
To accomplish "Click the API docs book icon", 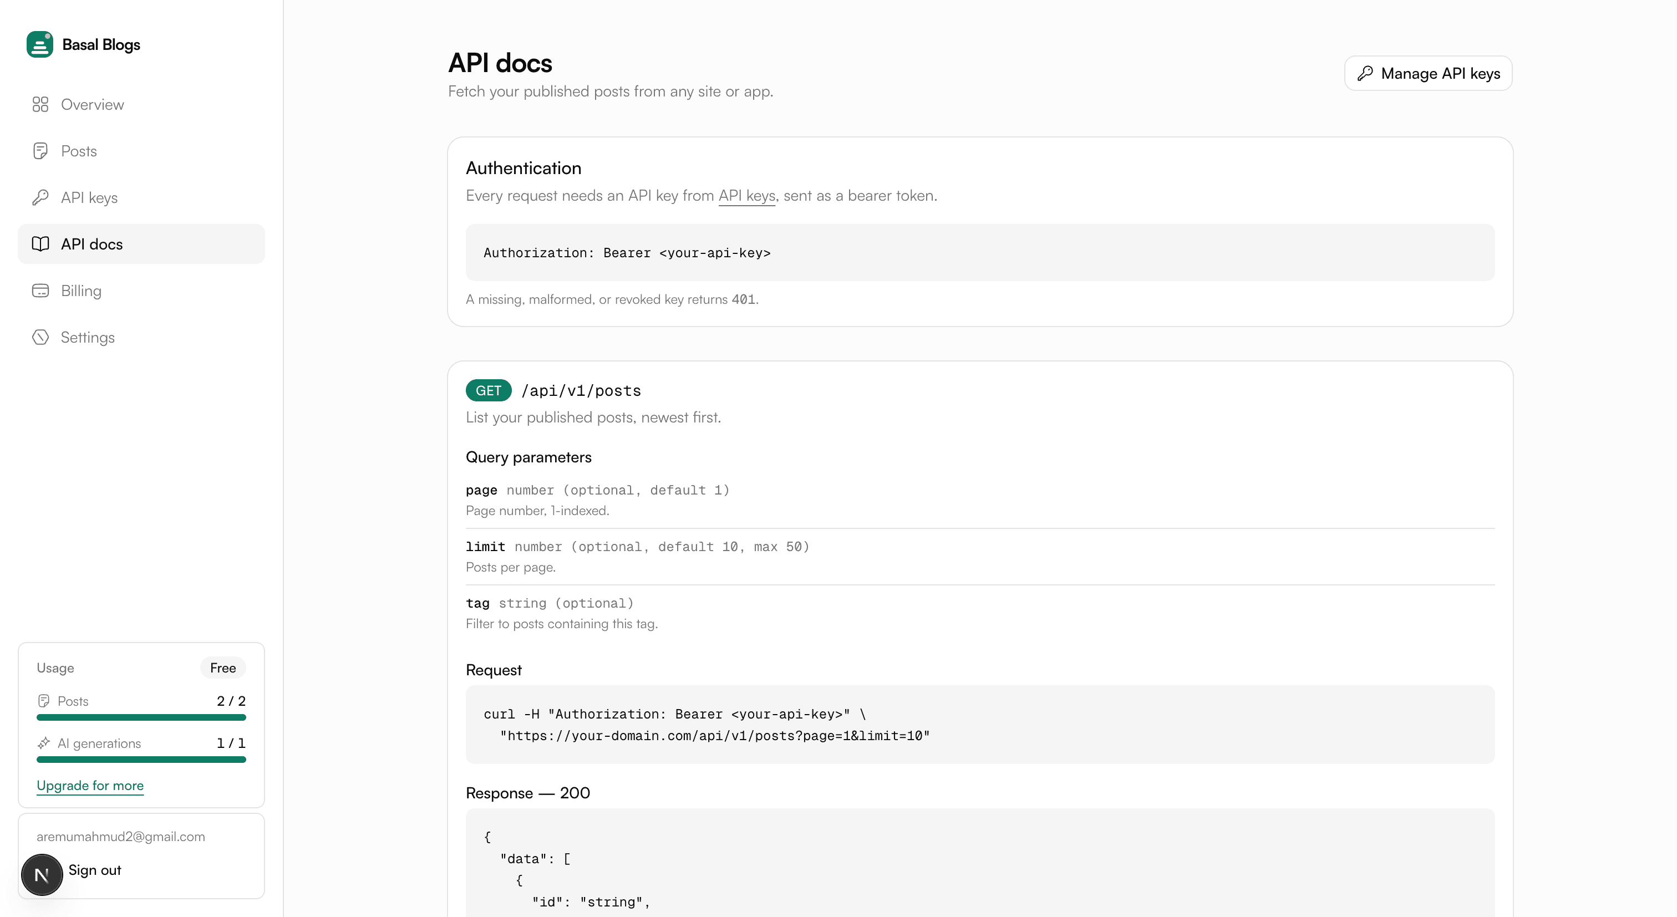I will click(x=40, y=244).
